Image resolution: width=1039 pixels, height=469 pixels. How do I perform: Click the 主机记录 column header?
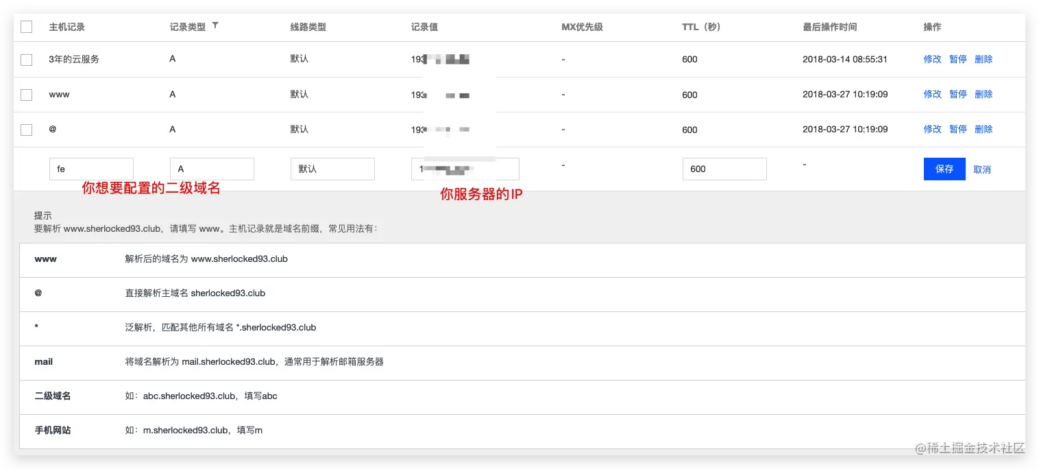tap(67, 27)
